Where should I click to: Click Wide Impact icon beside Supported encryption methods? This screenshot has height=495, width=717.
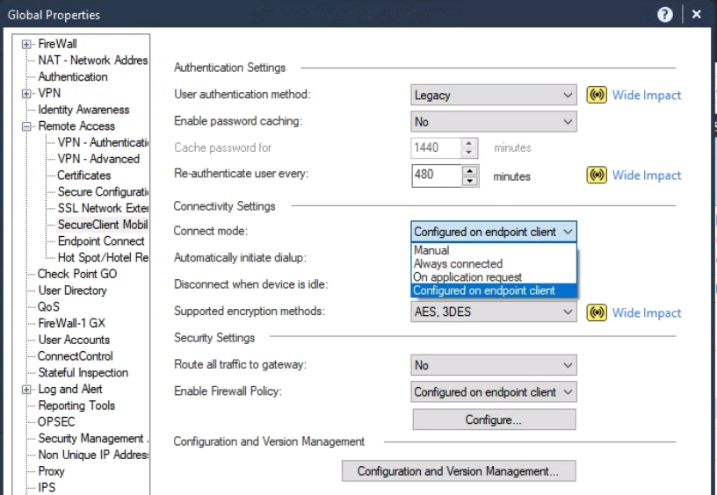(x=597, y=312)
